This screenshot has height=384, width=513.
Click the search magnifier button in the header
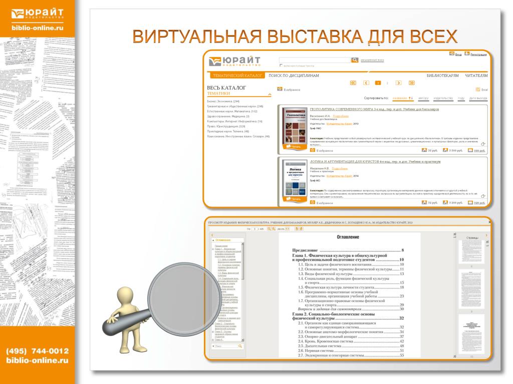point(355,60)
